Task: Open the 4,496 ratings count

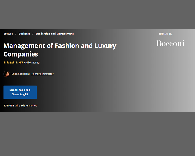Action: click(32, 62)
